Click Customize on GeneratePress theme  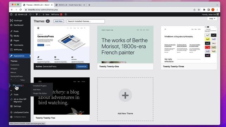(x=82, y=67)
